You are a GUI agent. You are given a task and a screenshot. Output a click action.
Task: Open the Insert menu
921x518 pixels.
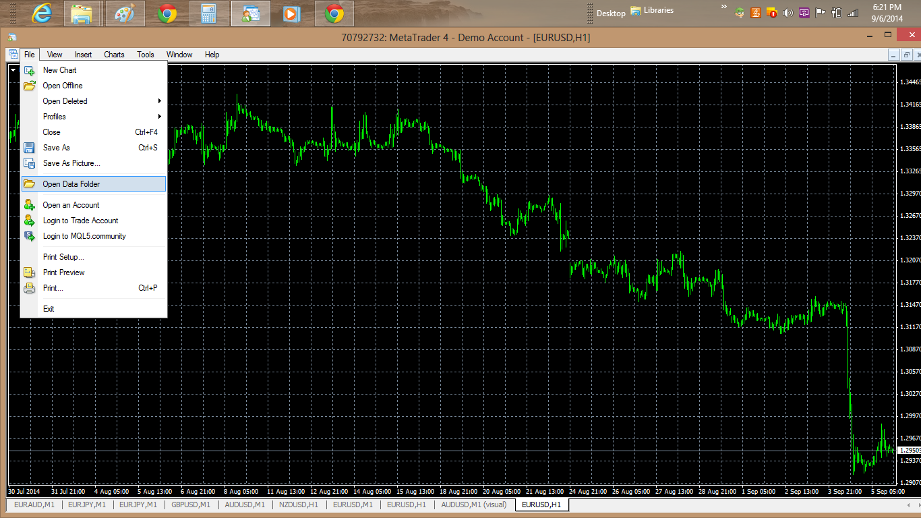[x=84, y=55]
